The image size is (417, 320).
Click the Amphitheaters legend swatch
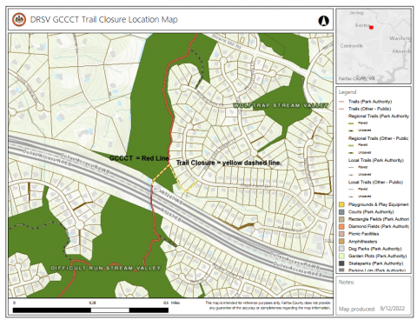pyautogui.click(x=341, y=241)
